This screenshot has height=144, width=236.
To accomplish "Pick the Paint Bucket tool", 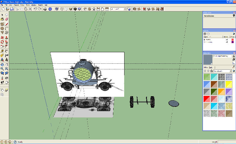I will pos(2,19).
